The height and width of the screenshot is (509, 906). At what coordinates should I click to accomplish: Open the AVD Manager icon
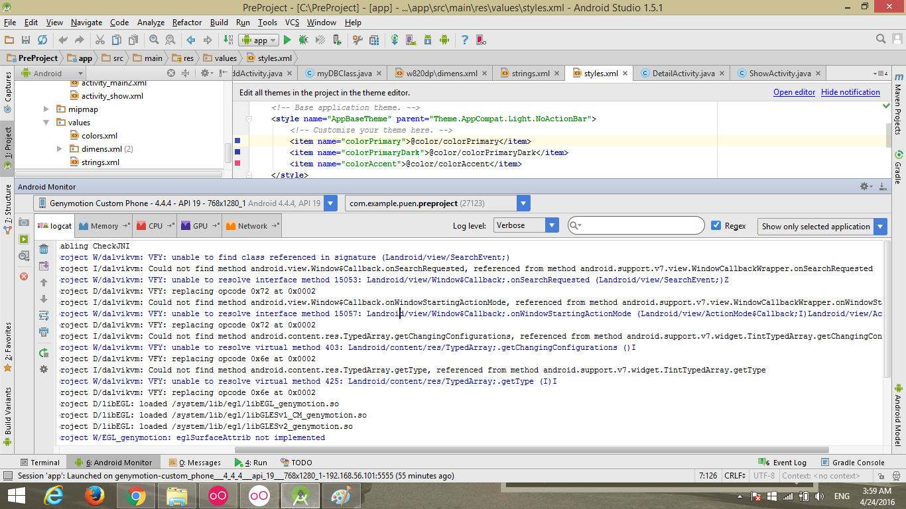411,40
